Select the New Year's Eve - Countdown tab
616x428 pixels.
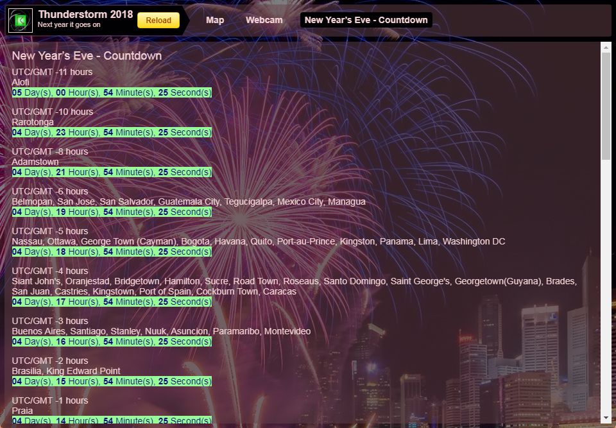click(x=366, y=20)
